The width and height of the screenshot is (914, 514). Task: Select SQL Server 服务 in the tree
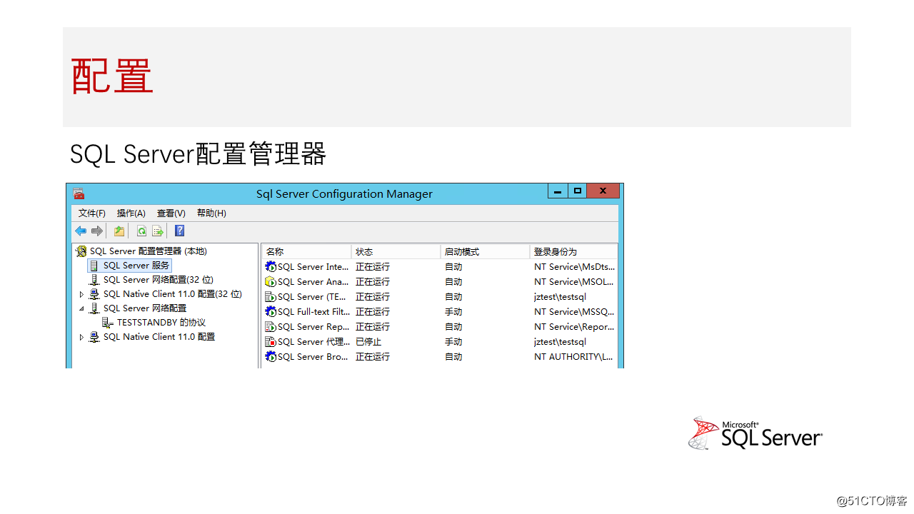[136, 266]
